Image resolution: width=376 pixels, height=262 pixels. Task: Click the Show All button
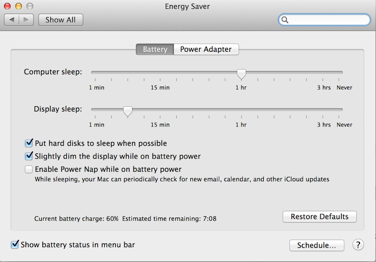[x=61, y=20]
